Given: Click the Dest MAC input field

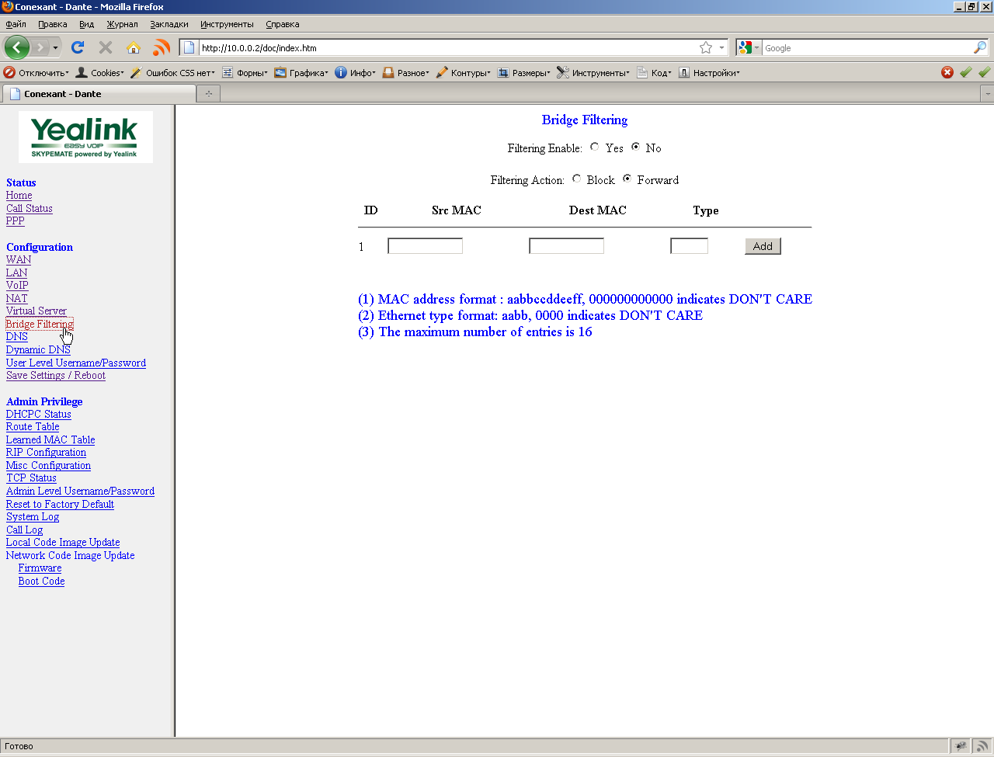Looking at the screenshot, I should pos(566,246).
